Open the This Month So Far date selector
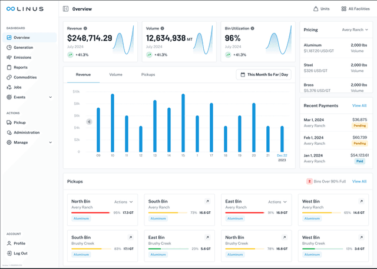 tap(264, 75)
